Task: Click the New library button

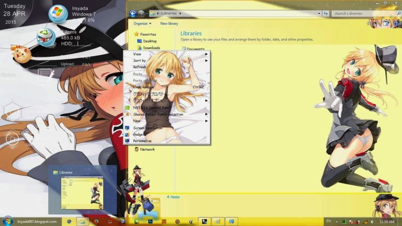Action: coord(169,24)
